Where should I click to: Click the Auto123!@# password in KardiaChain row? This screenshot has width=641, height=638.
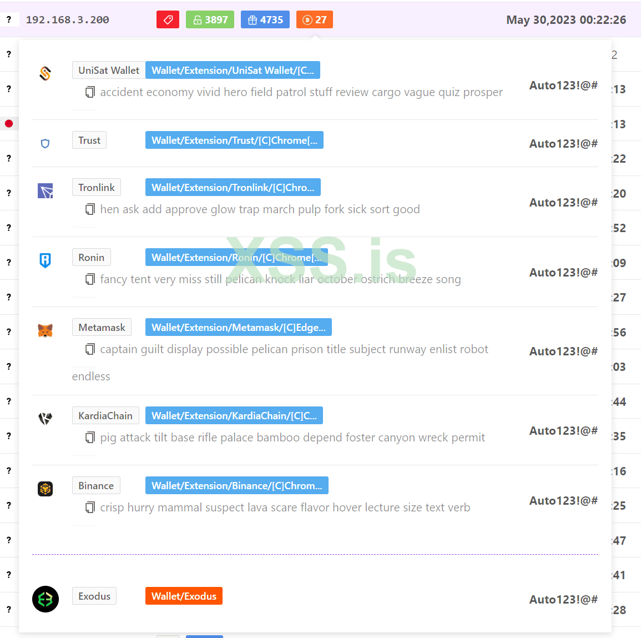(x=563, y=431)
